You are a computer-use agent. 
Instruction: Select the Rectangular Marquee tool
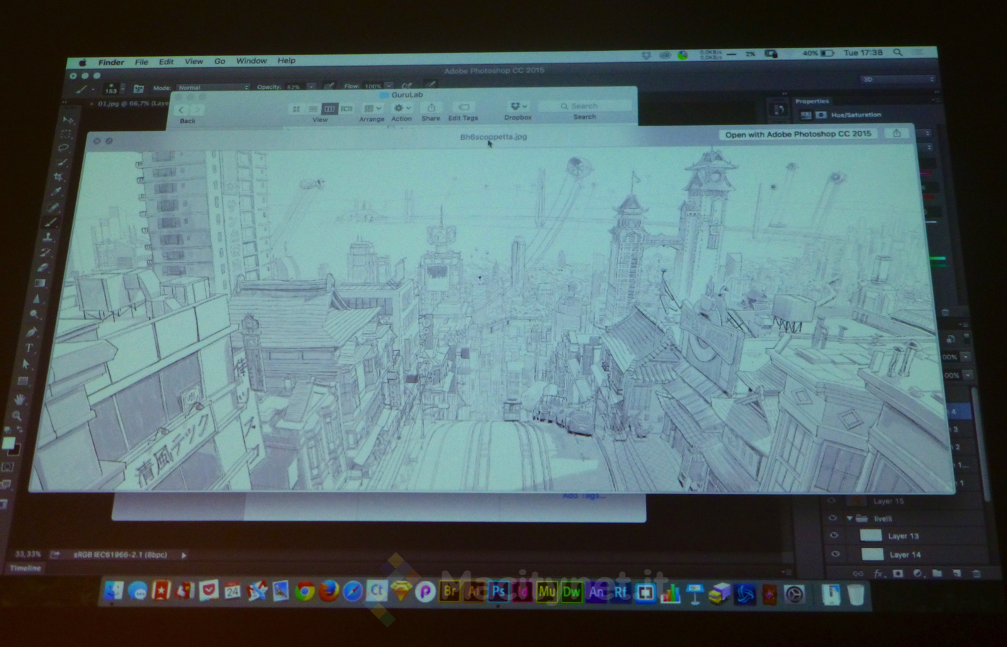(x=65, y=134)
